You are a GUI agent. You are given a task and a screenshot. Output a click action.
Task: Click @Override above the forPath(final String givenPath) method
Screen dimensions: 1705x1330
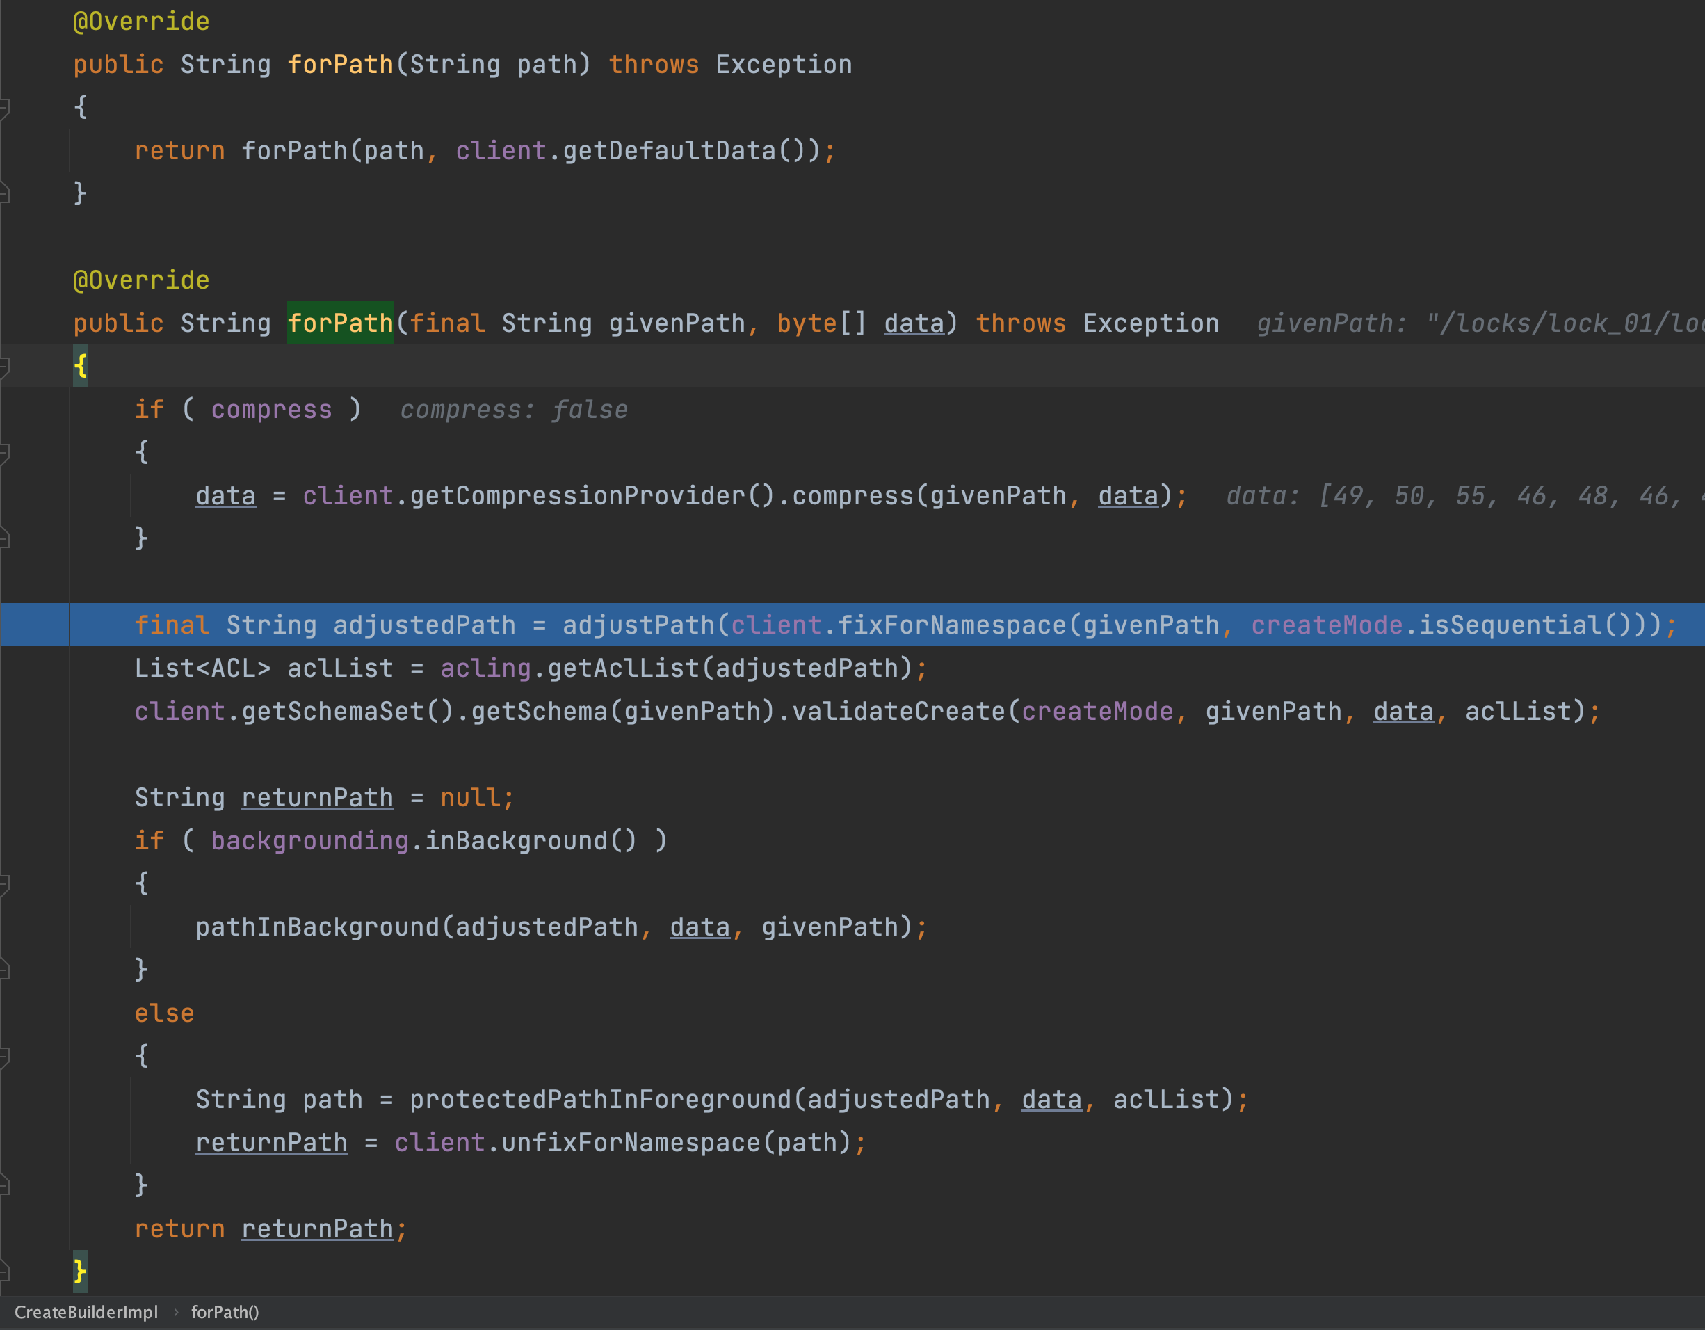(141, 280)
